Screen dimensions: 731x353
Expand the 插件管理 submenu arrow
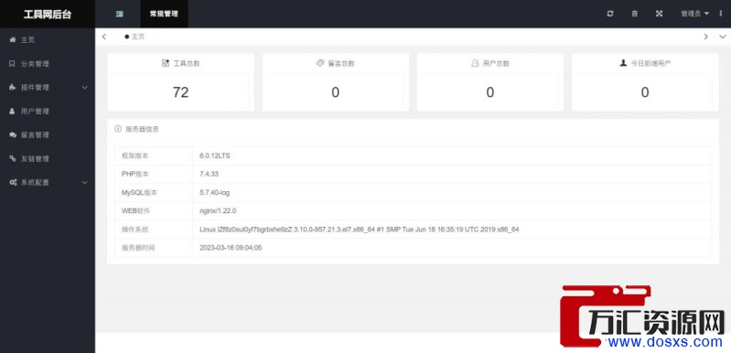pos(85,88)
